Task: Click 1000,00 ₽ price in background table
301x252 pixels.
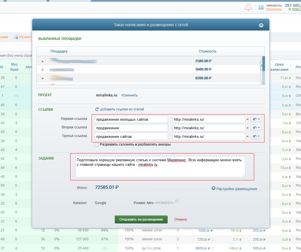Action: [205, 231]
